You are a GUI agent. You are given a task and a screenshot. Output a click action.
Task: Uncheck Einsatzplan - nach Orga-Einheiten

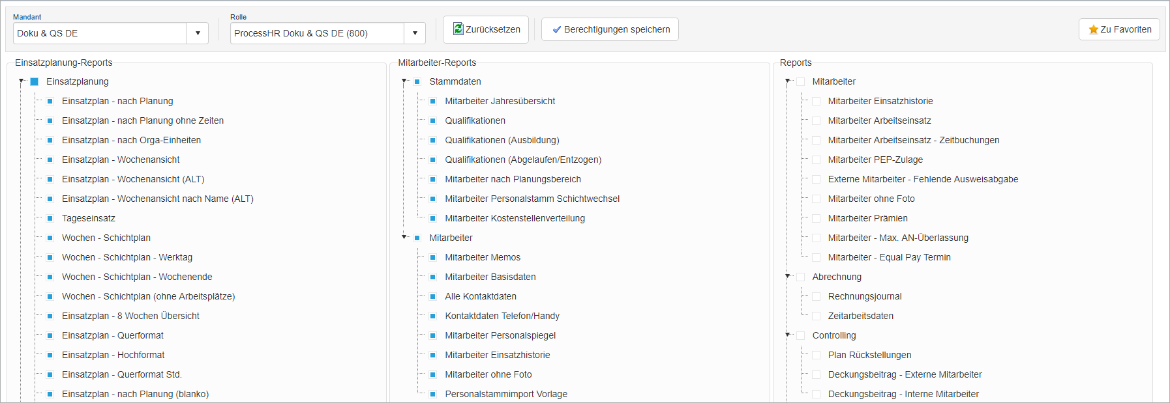click(50, 140)
